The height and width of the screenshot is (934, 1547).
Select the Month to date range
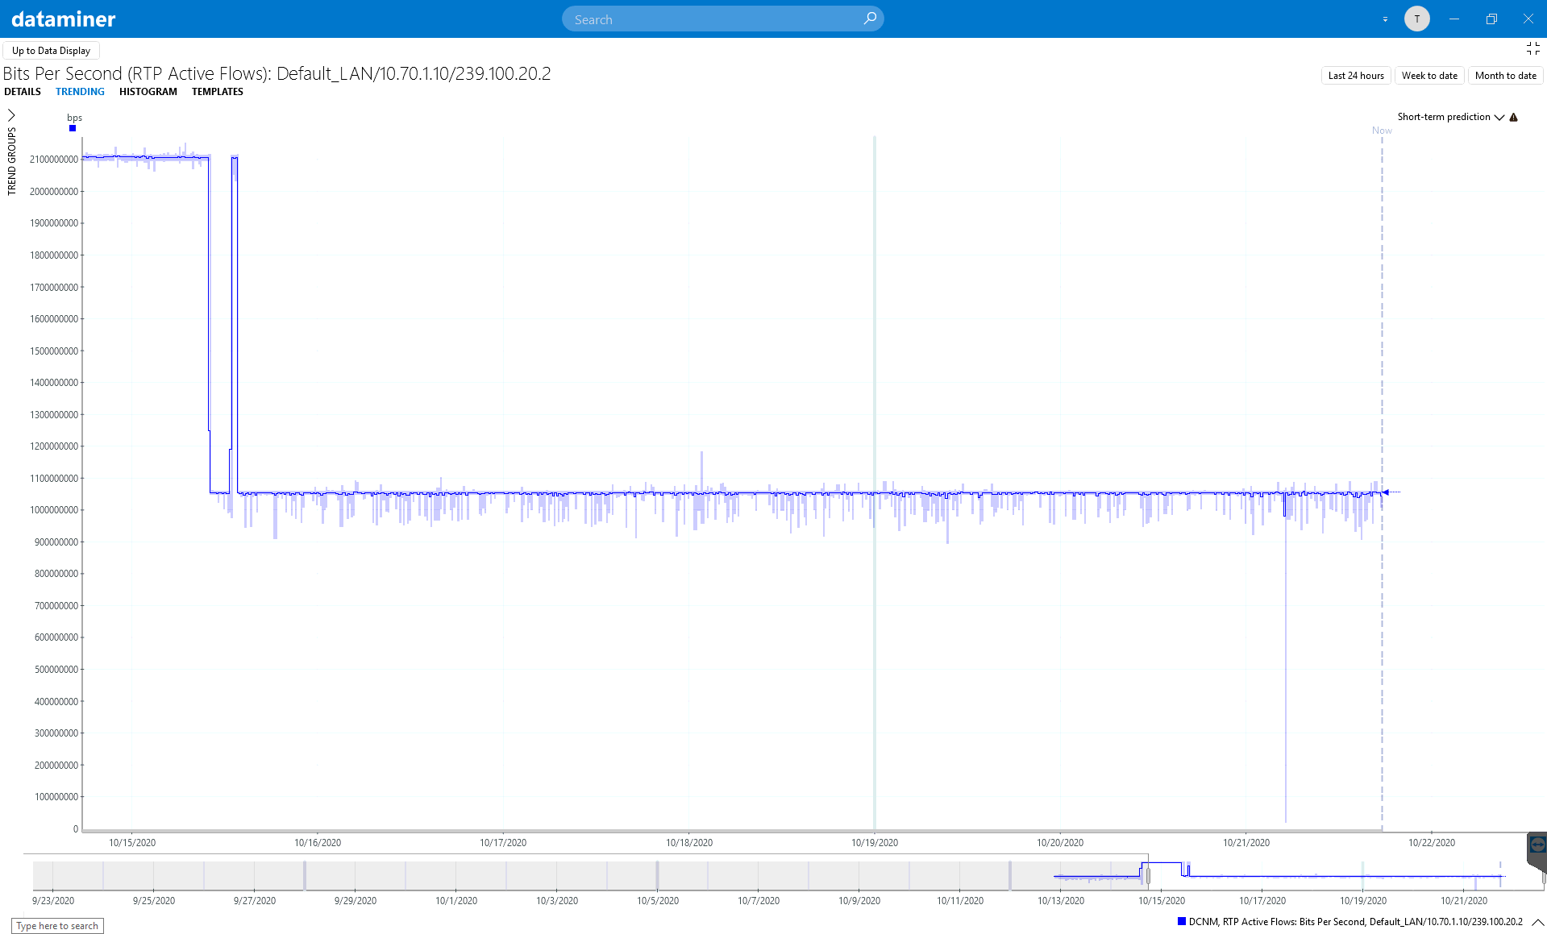pos(1505,76)
